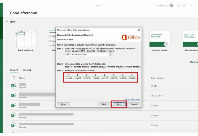Click the wizard's Help button
This screenshot has height=136, width=198.
(63, 104)
